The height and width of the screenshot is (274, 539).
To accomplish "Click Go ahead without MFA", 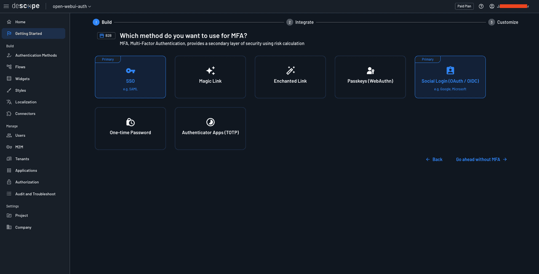I will tap(481, 159).
